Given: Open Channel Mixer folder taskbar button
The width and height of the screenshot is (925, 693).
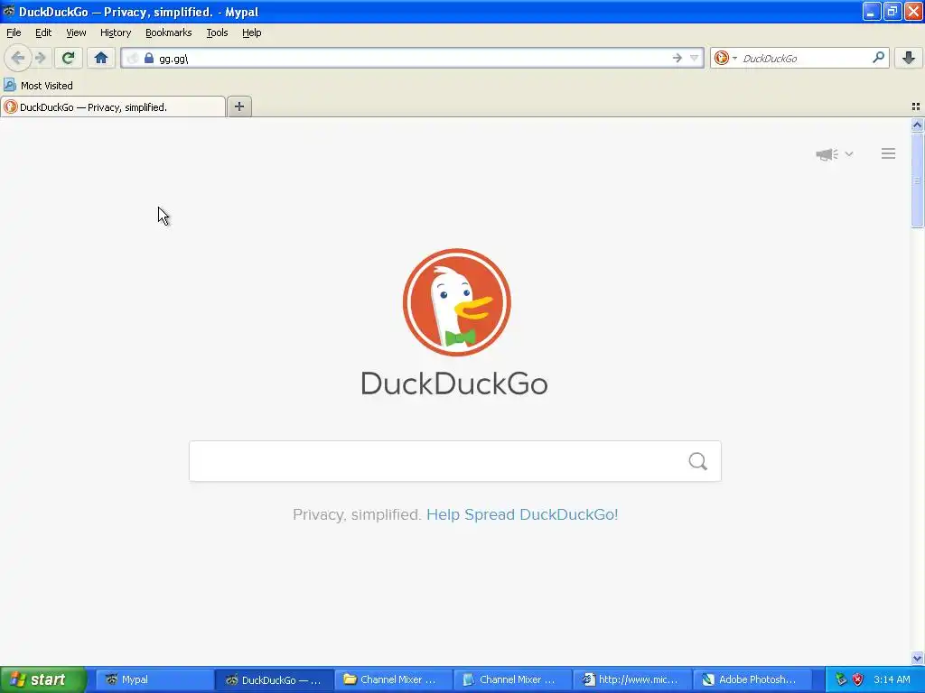Looking at the screenshot, I should (394, 679).
